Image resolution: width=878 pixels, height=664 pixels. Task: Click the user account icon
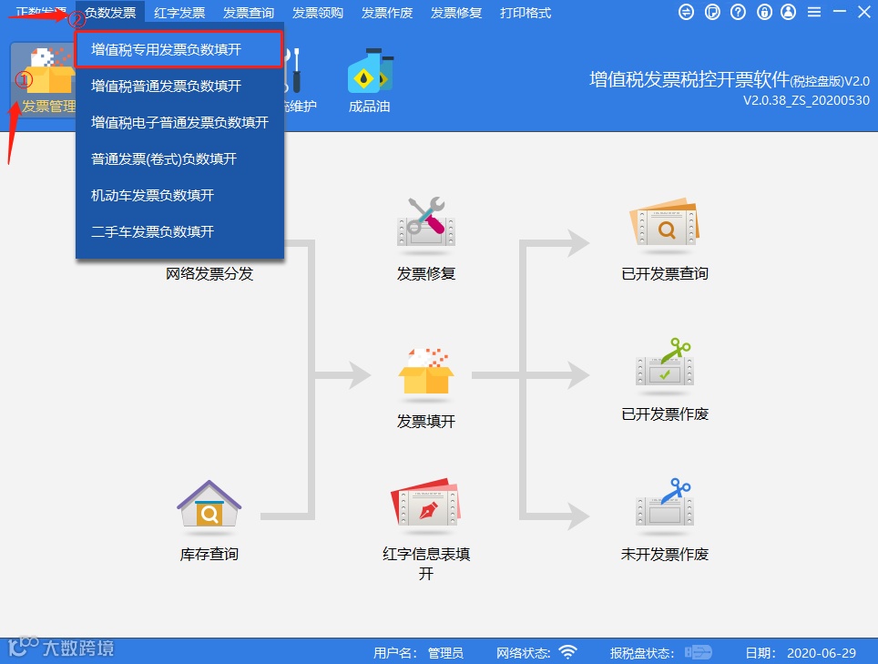click(x=789, y=12)
